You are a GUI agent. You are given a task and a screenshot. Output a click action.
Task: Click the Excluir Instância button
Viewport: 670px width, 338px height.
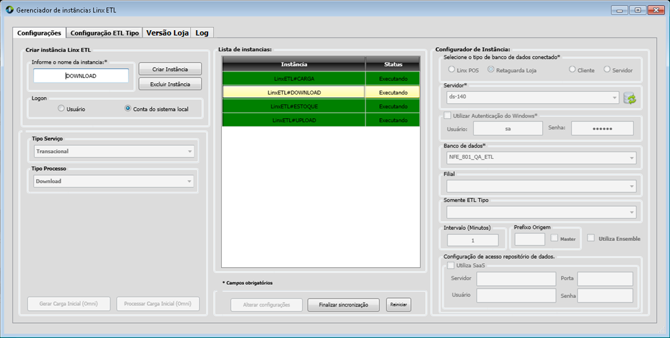point(170,84)
